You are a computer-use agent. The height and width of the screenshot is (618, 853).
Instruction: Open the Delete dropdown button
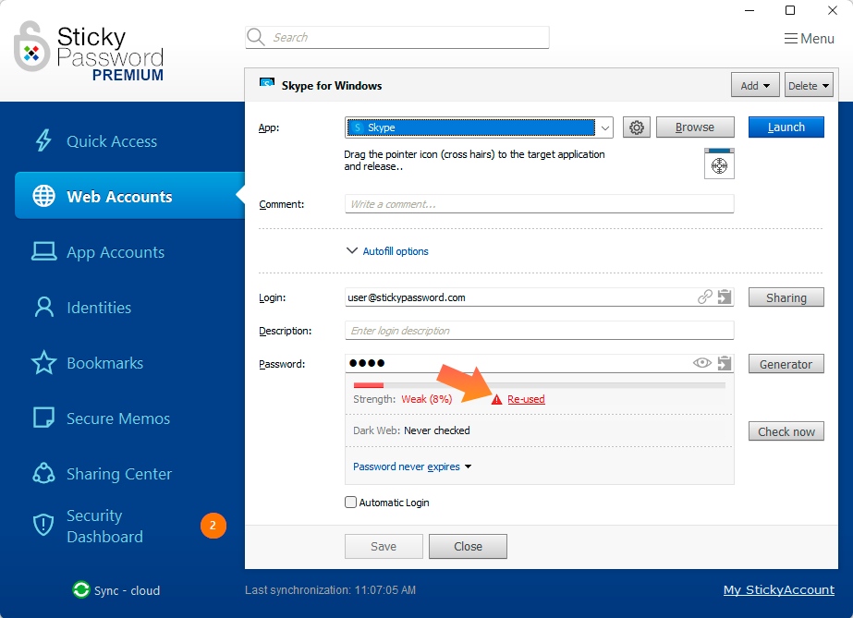(809, 85)
